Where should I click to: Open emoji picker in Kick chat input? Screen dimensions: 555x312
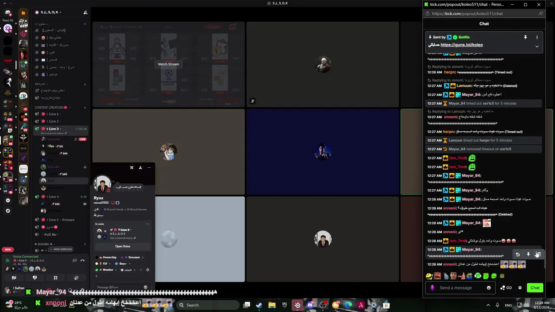489,288
